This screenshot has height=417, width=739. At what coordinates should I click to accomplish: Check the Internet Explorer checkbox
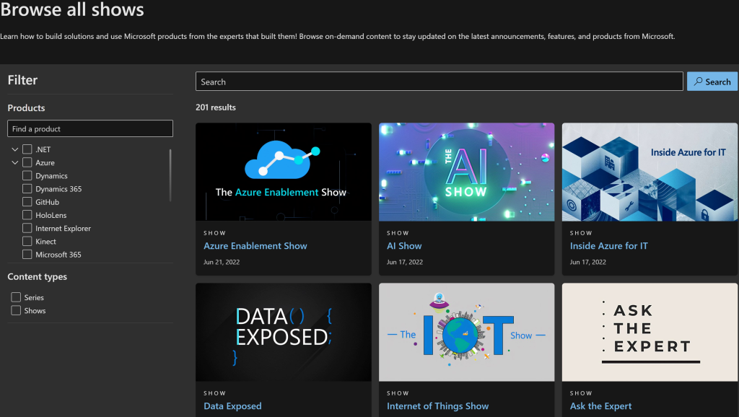pos(27,229)
